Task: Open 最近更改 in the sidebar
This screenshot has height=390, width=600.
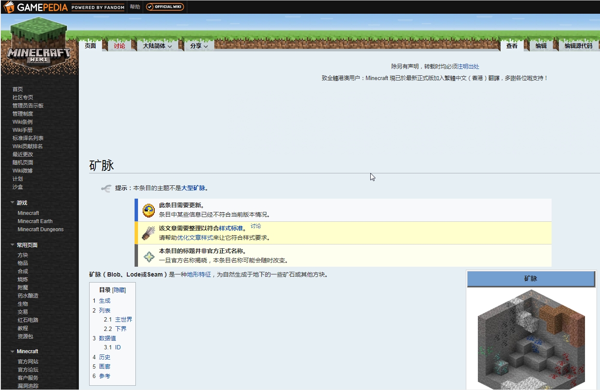Action: 23,155
